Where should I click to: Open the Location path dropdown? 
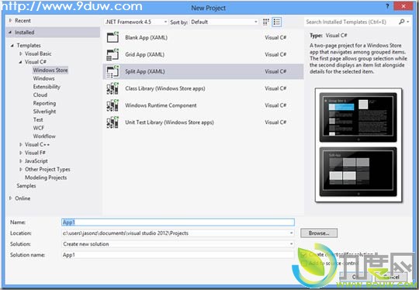[291, 233]
